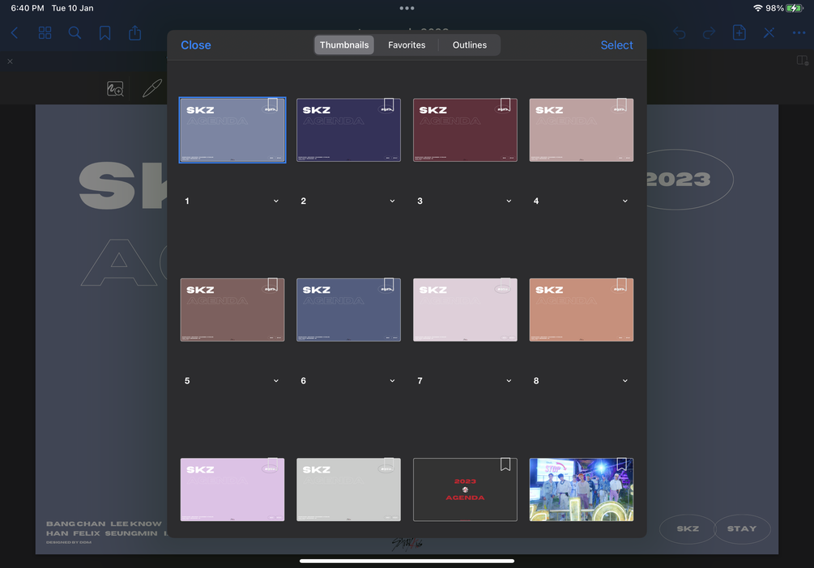Open the page 2 dark navy SKZ thumbnail
This screenshot has width=814, height=568.
coord(348,130)
